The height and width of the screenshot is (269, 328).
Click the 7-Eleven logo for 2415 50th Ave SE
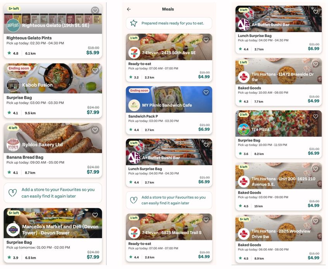pyautogui.click(x=134, y=53)
